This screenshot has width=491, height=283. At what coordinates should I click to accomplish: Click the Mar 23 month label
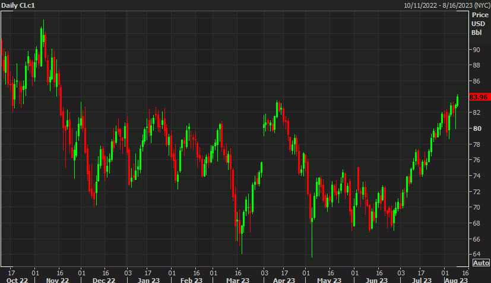point(237,280)
